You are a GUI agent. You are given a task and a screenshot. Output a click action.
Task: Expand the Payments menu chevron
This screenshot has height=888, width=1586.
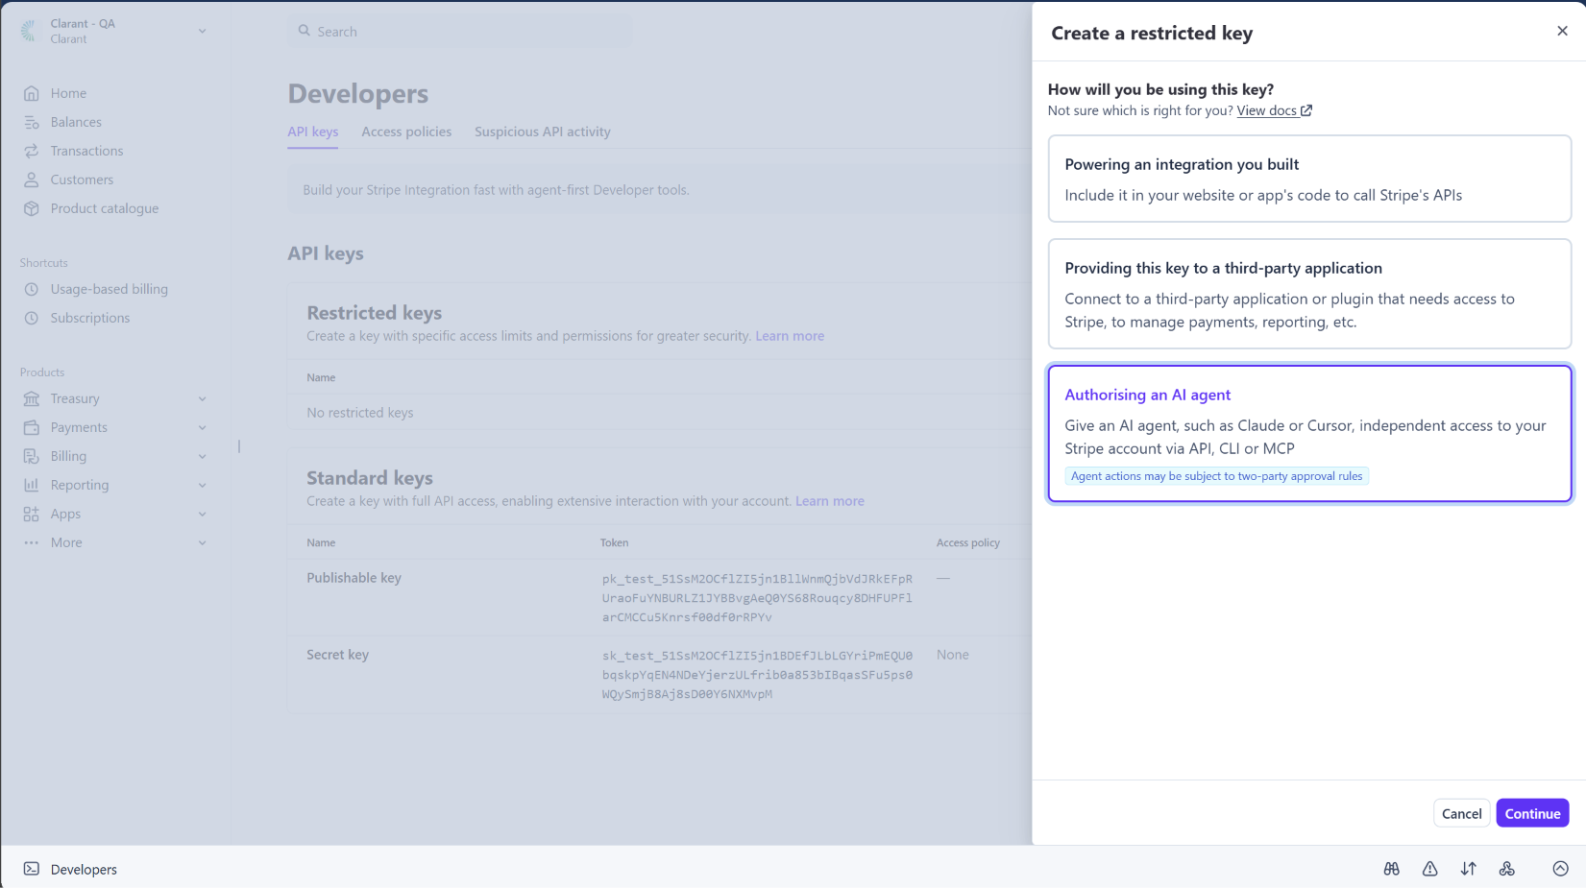[203, 427]
